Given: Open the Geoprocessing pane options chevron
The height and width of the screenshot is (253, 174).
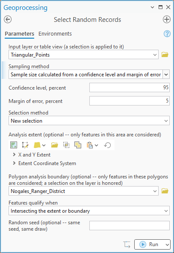Looking at the screenshot, I should tap(152, 7).
